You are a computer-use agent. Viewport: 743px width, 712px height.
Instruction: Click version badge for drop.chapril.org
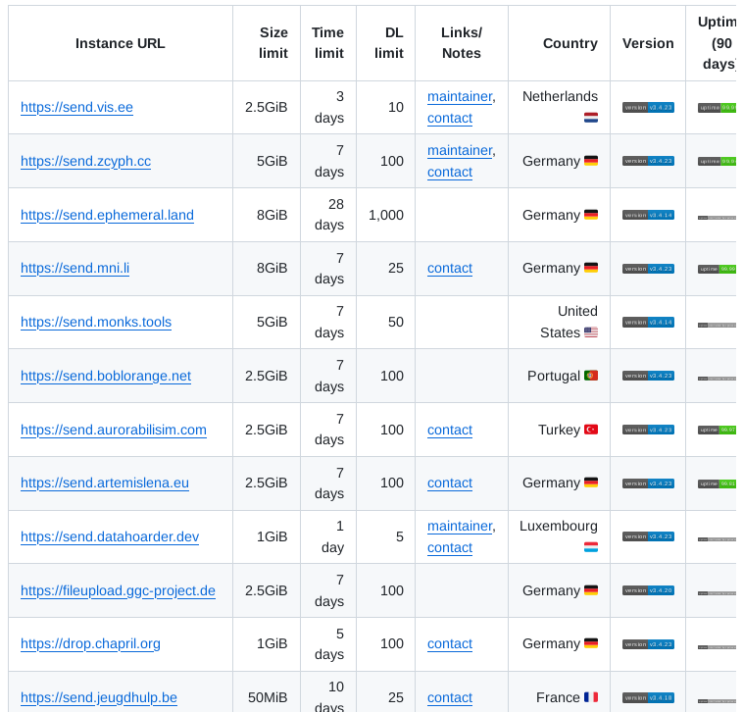pos(648,644)
